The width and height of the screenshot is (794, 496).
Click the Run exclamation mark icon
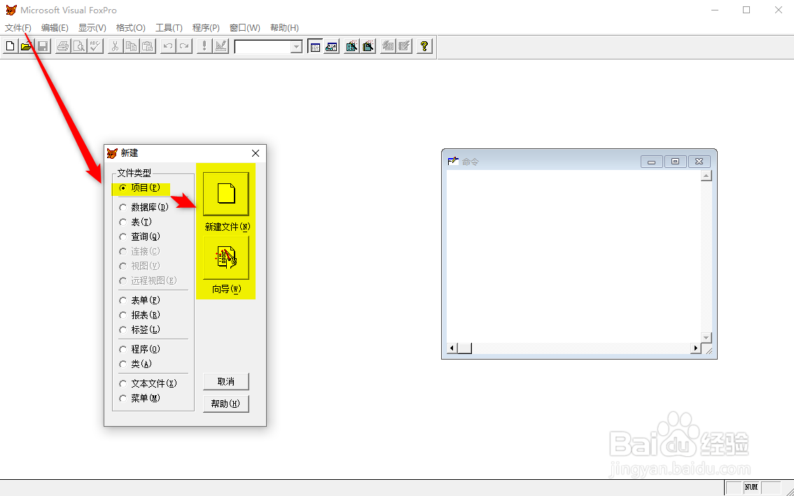(x=204, y=47)
